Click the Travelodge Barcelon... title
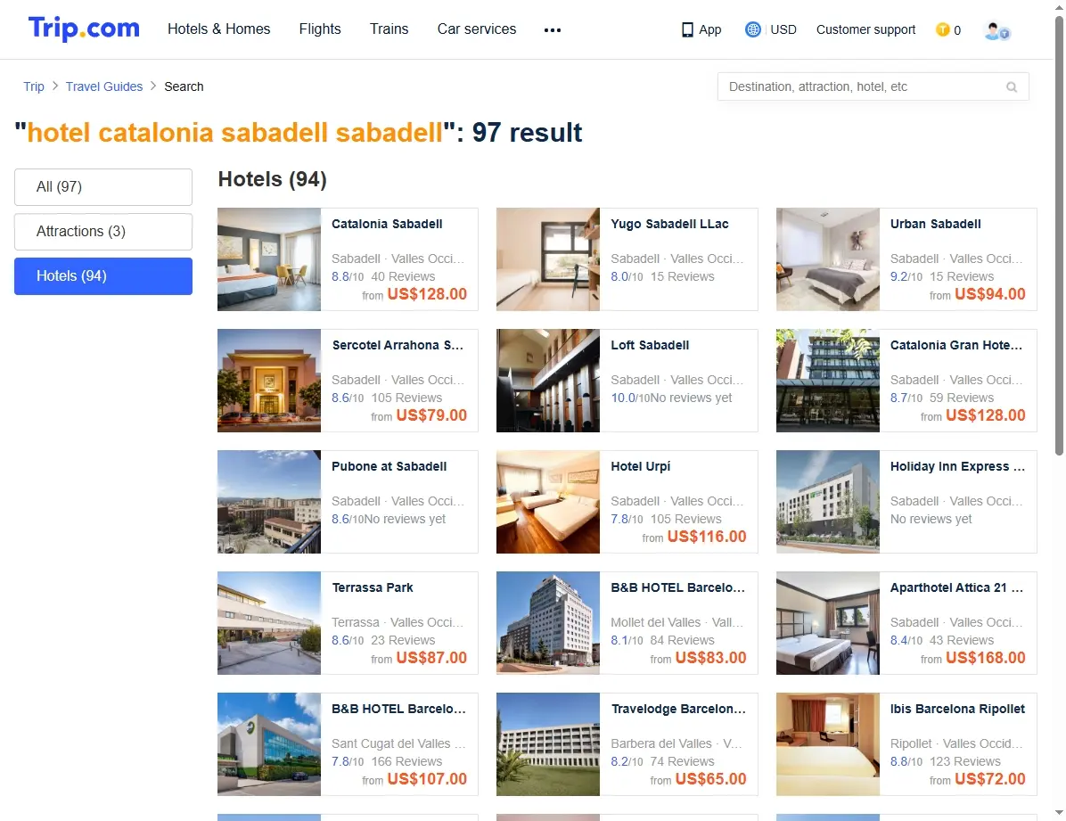Viewport: 1066px width, 821px height. [x=678, y=709]
